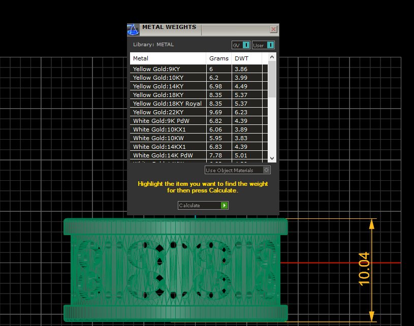This screenshot has width=414, height=326.
Task: Click the 7.78 grams value
Action: [215, 155]
